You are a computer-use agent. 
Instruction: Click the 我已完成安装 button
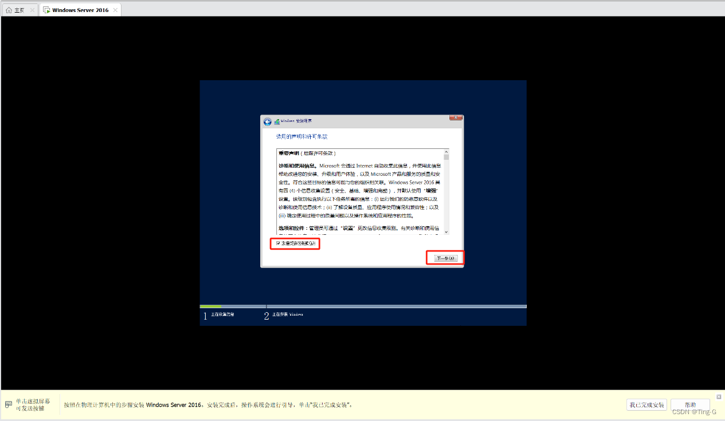646,405
